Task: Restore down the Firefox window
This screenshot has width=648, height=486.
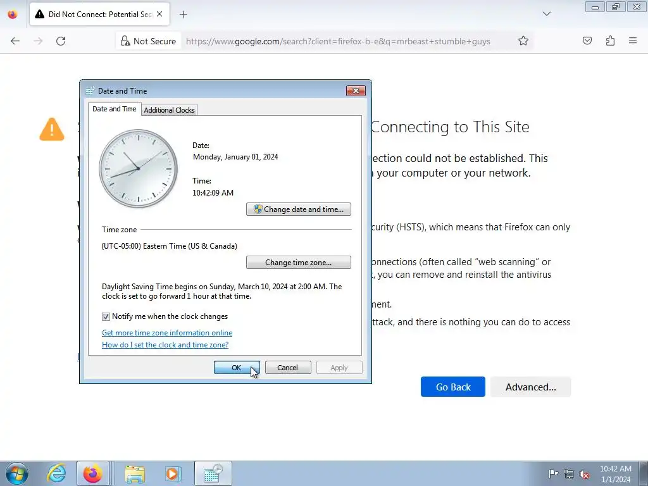Action: pos(615,7)
